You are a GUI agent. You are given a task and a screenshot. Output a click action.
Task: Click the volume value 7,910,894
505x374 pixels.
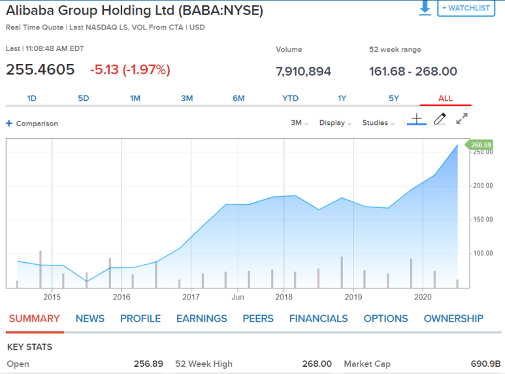(303, 71)
